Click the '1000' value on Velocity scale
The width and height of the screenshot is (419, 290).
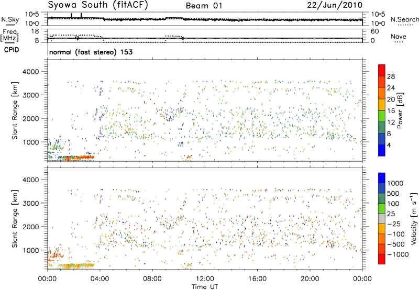tap(395, 183)
